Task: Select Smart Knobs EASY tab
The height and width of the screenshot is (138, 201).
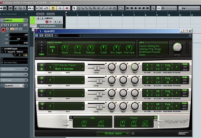Action: point(41,54)
